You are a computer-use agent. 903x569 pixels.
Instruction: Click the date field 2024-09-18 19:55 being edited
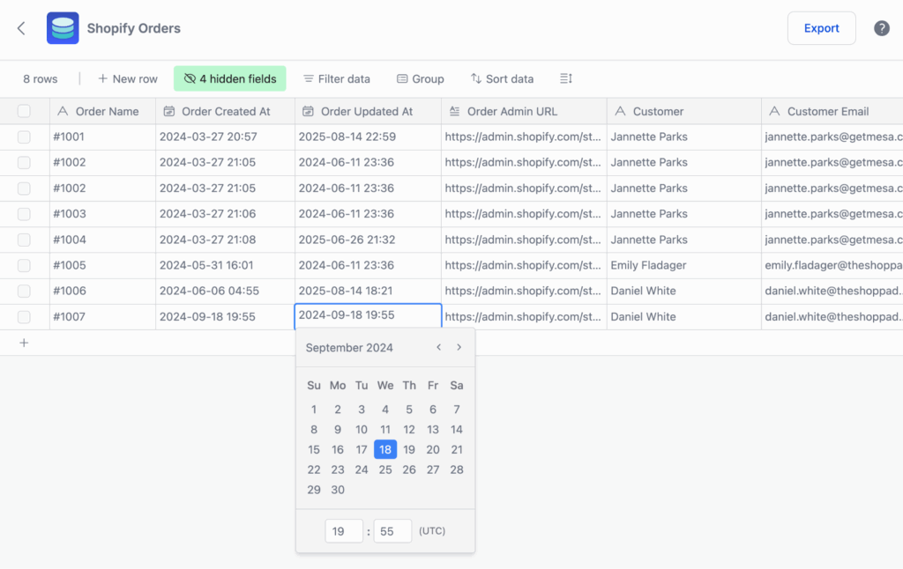368,316
